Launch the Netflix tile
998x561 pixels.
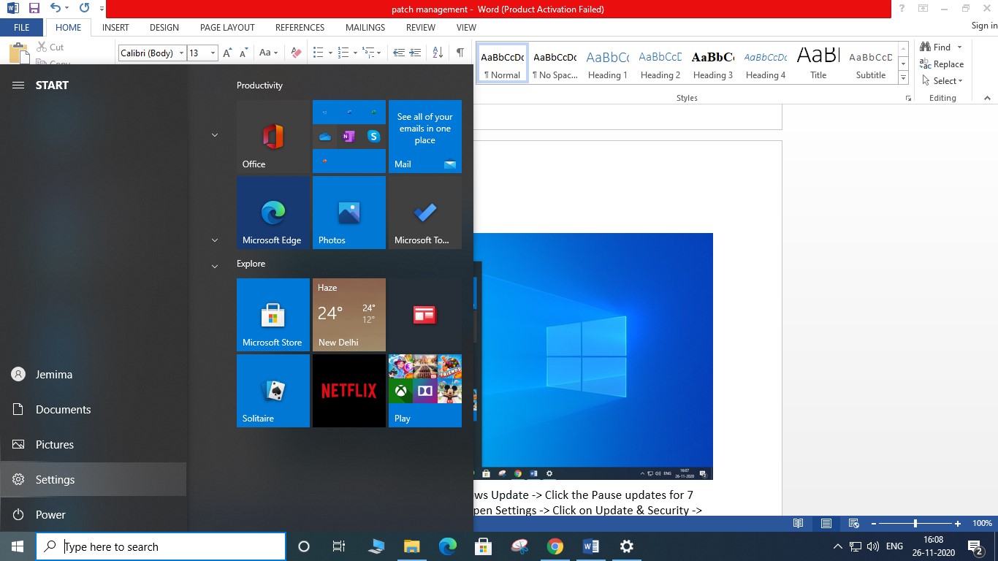349,391
